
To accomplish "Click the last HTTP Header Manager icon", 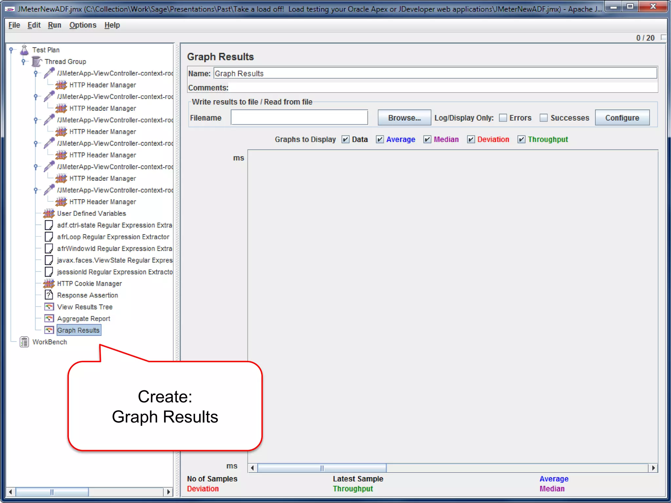I will (61, 202).
